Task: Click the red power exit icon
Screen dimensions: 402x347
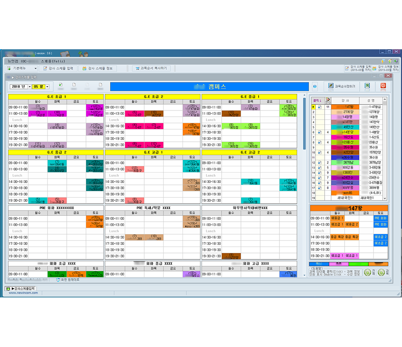Action: [x=382, y=86]
